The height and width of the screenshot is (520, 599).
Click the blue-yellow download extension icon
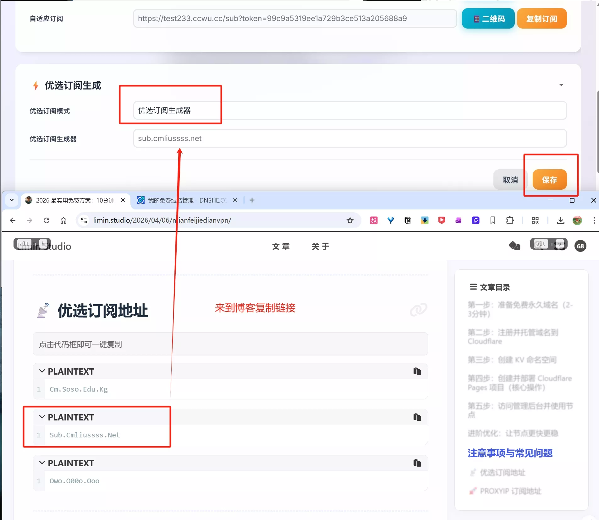(x=425, y=220)
